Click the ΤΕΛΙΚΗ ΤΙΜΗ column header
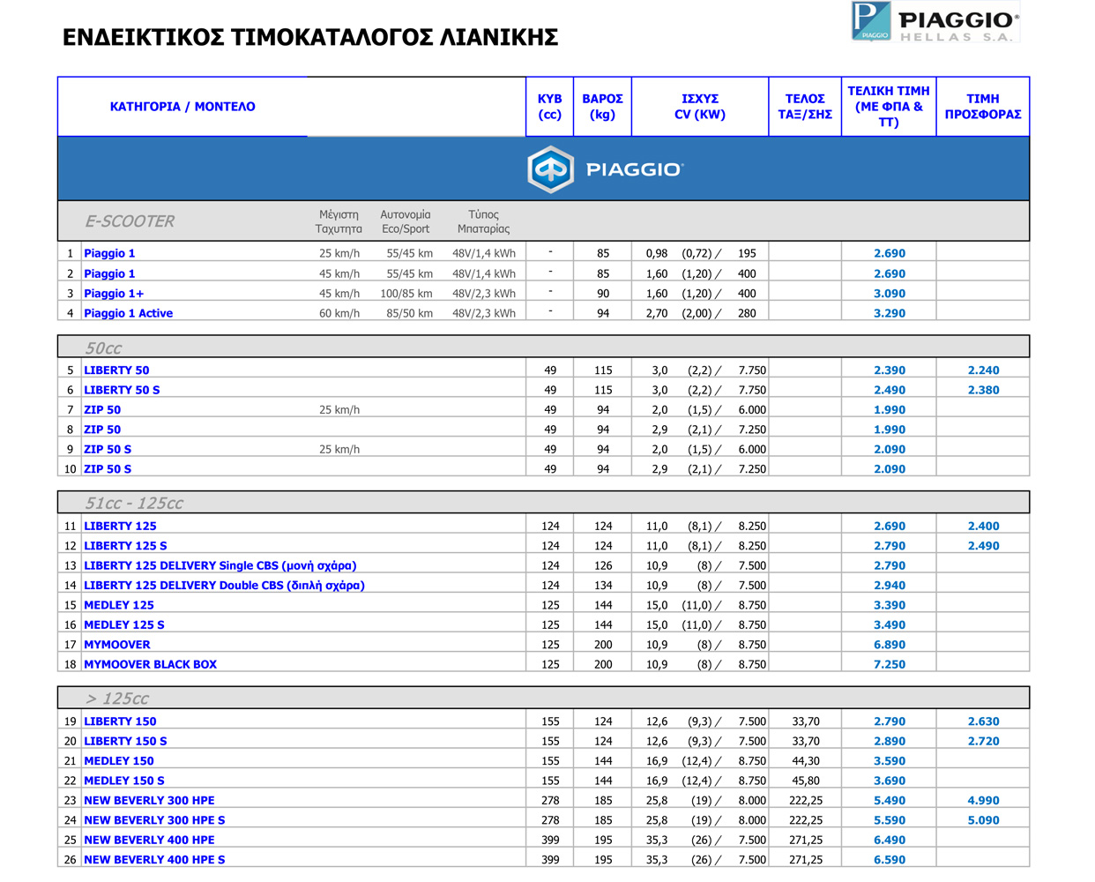1095x882 pixels. (x=889, y=107)
